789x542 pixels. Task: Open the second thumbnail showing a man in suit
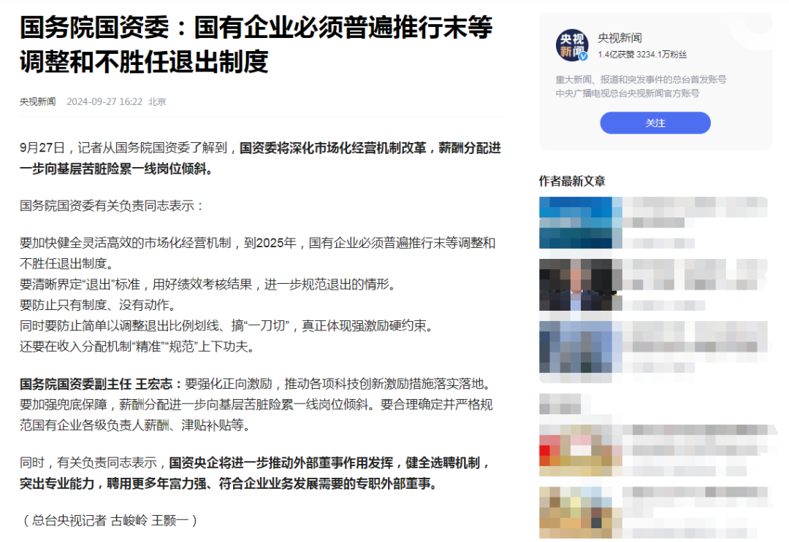(581, 284)
